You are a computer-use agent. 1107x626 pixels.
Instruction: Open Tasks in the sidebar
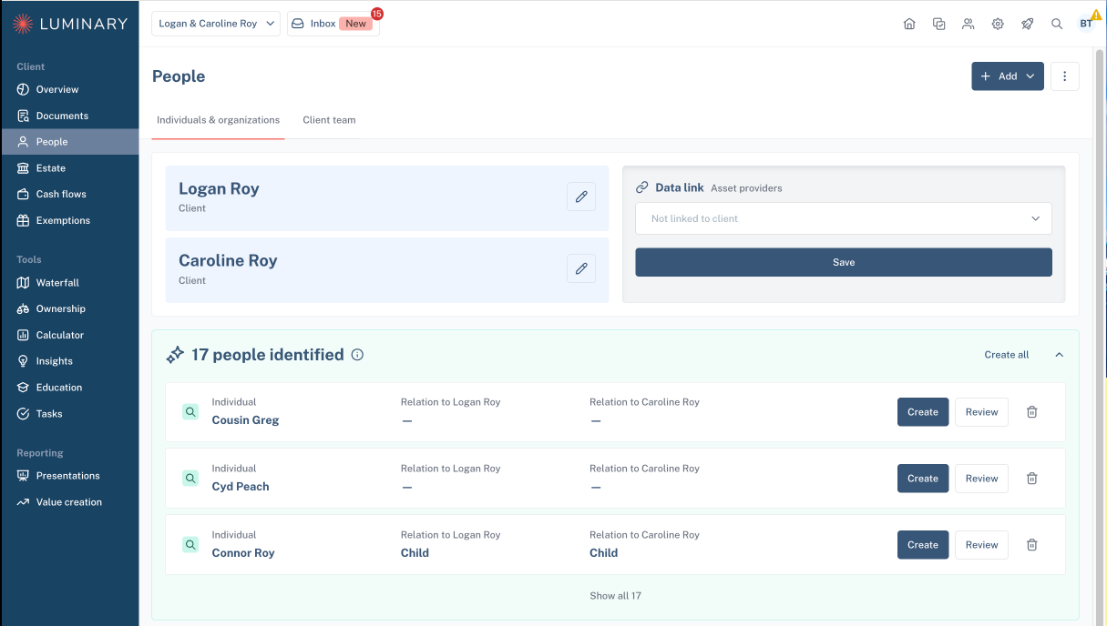pos(69,413)
